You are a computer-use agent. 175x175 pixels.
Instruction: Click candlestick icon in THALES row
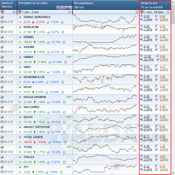(20, 162)
